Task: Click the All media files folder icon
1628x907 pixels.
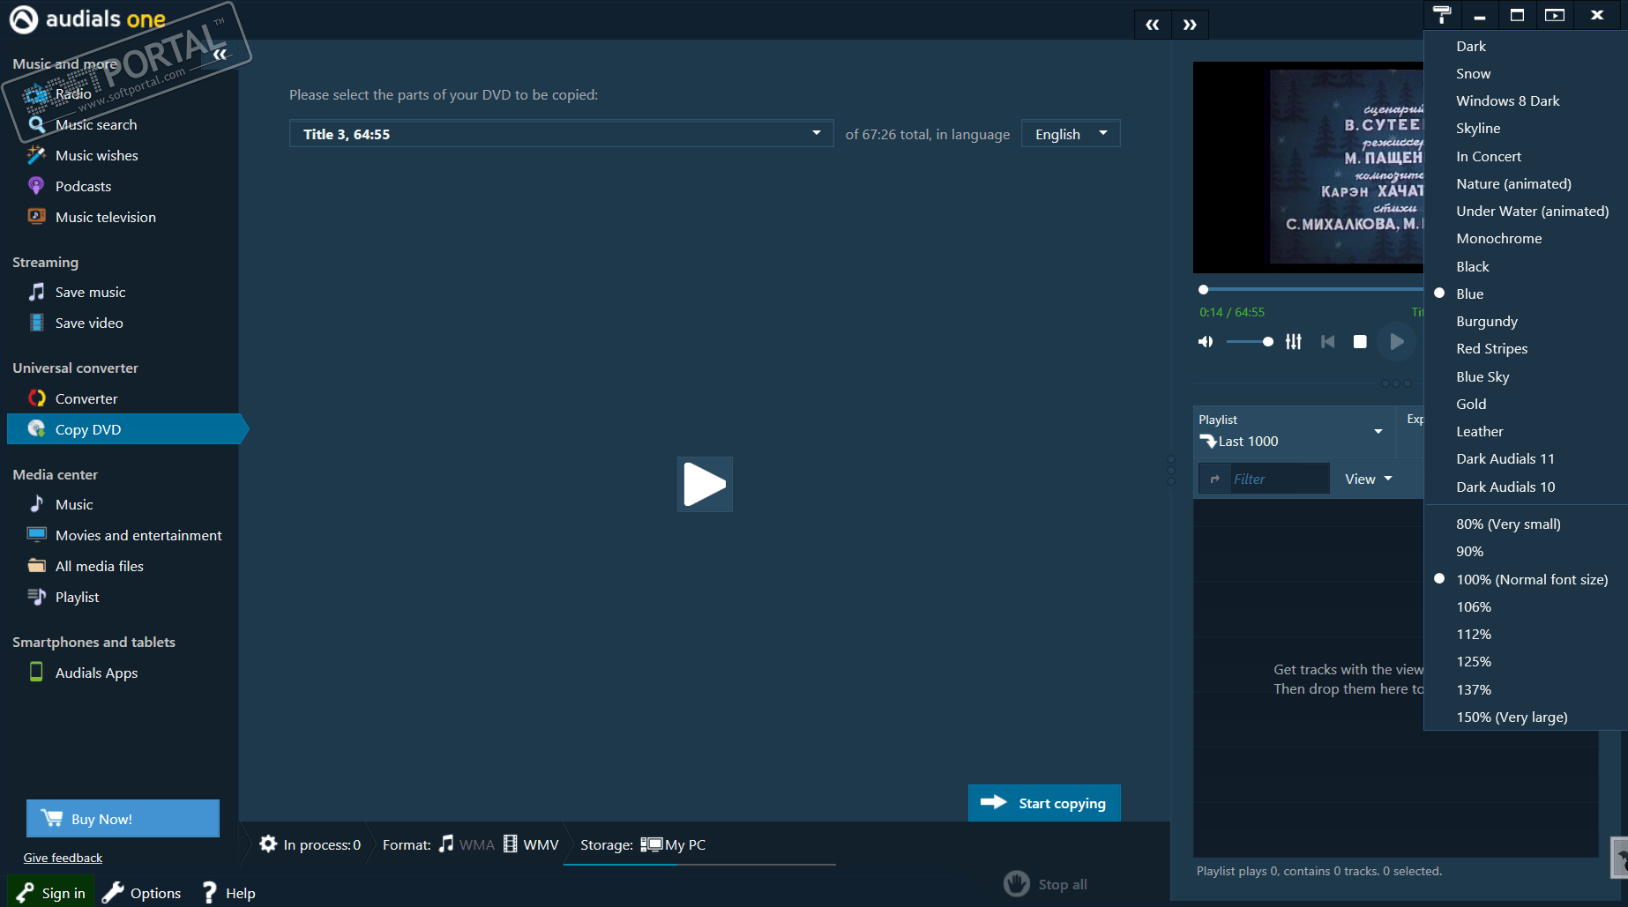Action: coord(36,566)
